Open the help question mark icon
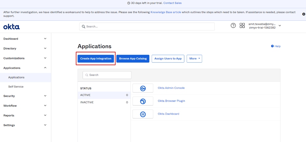The height and width of the screenshot is (142, 306). [233, 26]
